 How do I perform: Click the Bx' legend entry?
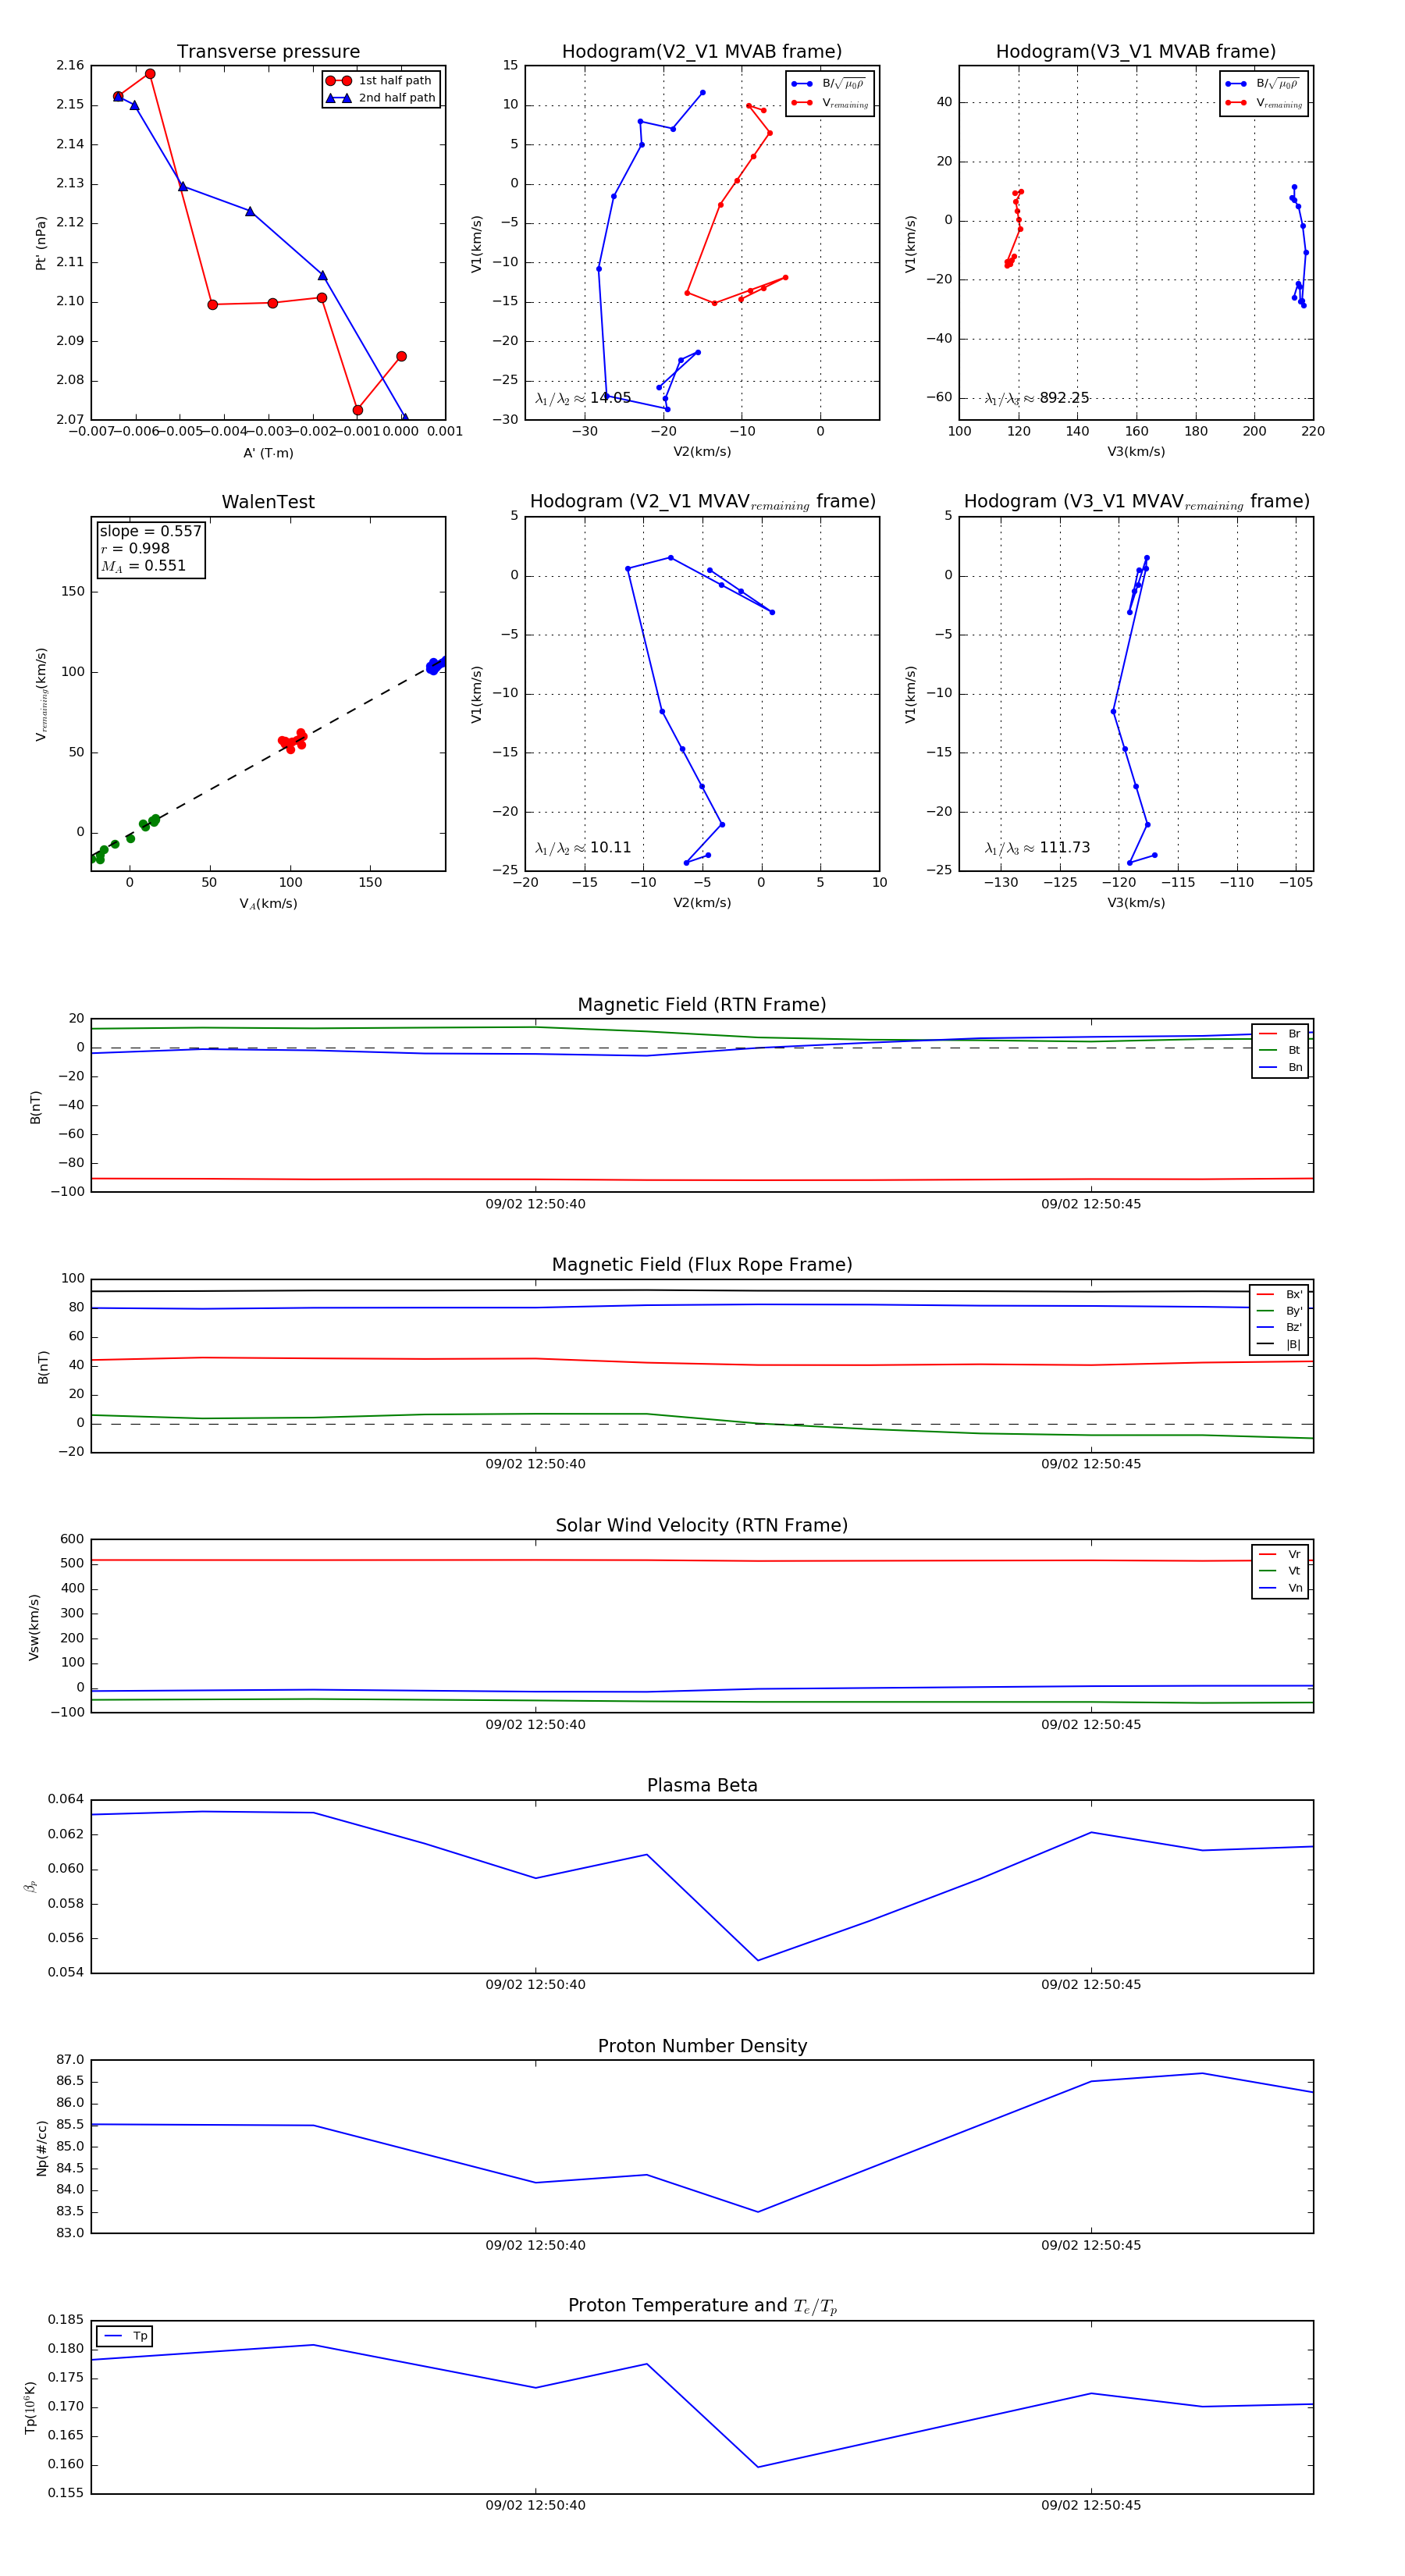(x=1279, y=1294)
